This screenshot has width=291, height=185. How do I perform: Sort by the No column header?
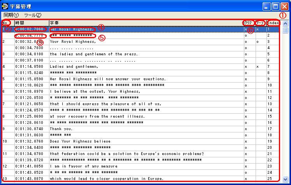(6, 23)
